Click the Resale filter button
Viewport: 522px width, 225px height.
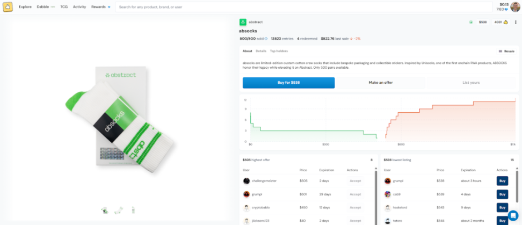tap(506, 51)
